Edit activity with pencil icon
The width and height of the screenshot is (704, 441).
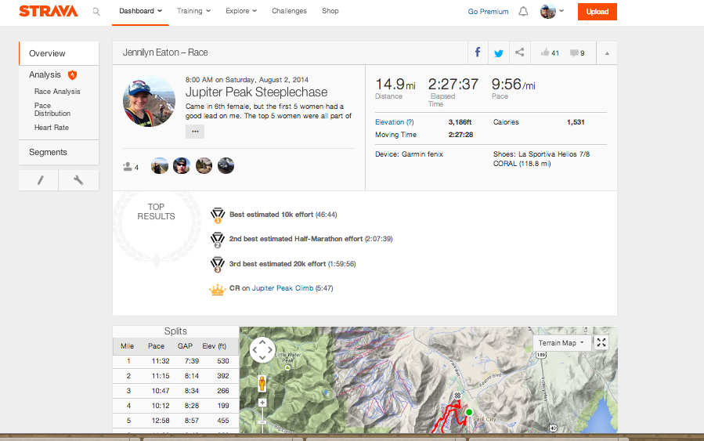click(39, 180)
